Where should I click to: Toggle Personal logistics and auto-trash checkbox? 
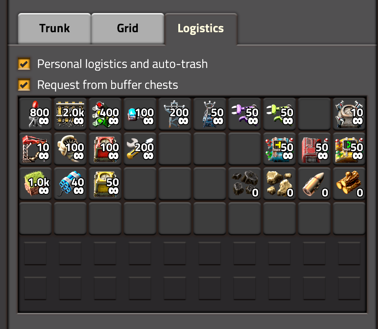click(24, 64)
